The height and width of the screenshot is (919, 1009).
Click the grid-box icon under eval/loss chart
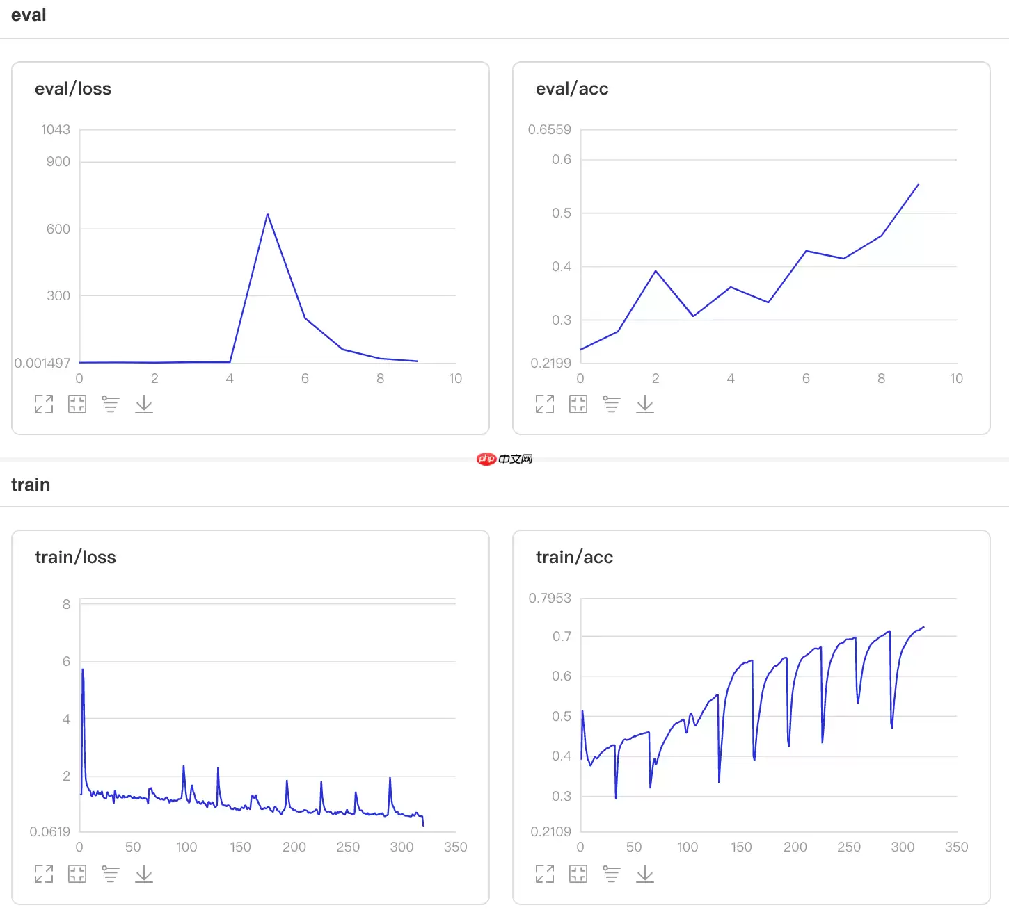tap(77, 404)
